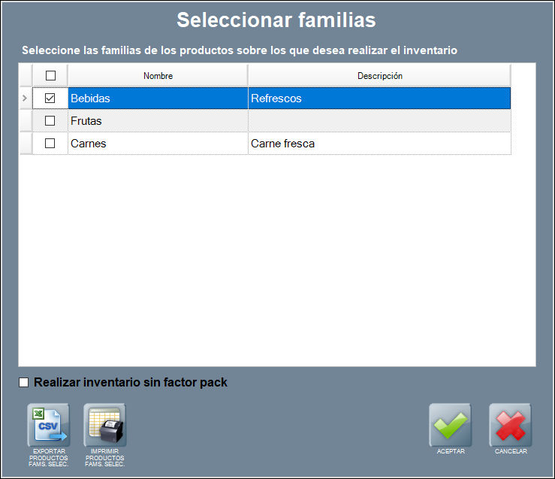Viewport: 555px width, 479px height.
Task: Check the Frutas family checkbox
Action: [50, 121]
